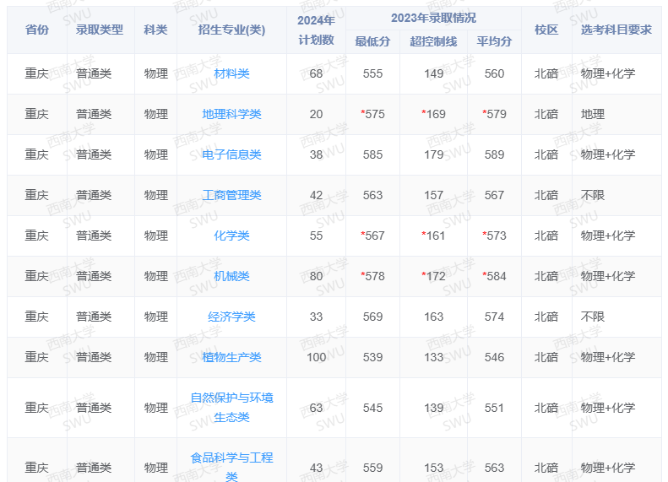
Task: Open the 工商管理类 major link
Action: click(x=231, y=195)
